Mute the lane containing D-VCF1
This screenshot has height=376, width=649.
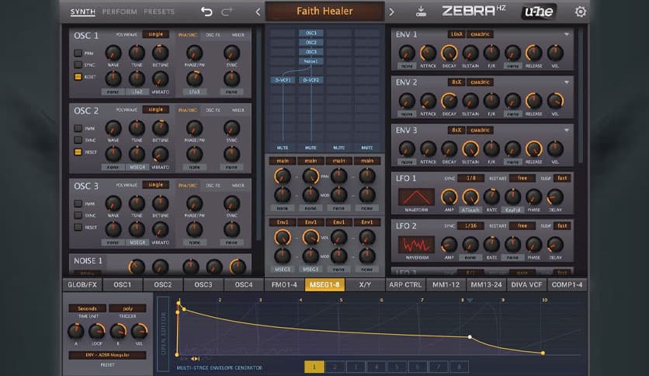(283, 148)
